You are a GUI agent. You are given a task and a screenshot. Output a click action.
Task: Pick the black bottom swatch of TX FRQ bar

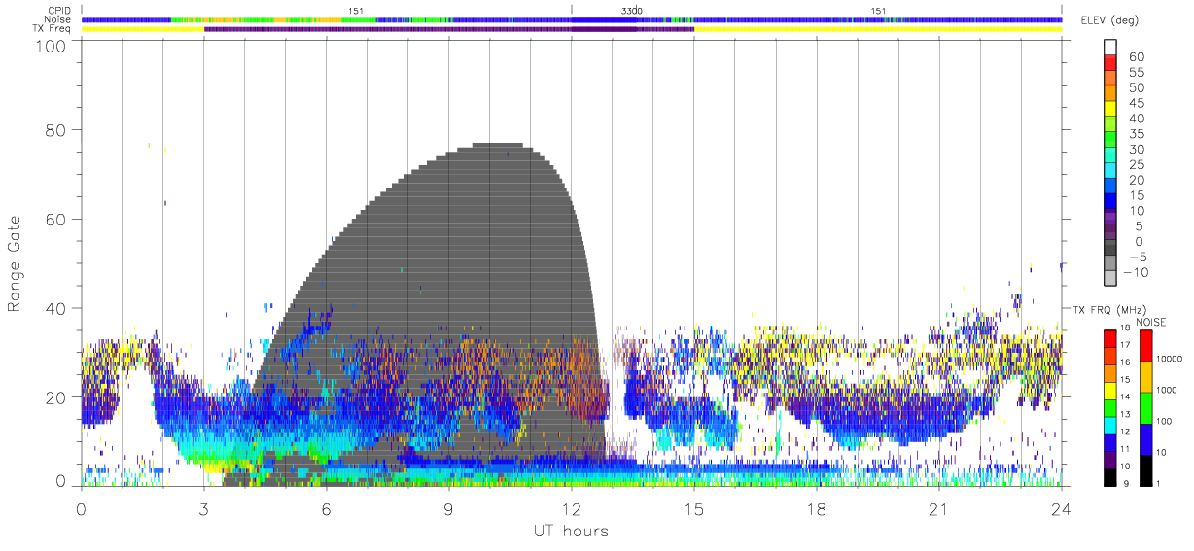pos(1110,477)
